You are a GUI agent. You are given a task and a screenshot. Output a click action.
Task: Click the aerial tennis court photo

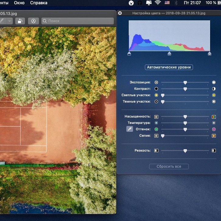(58, 120)
